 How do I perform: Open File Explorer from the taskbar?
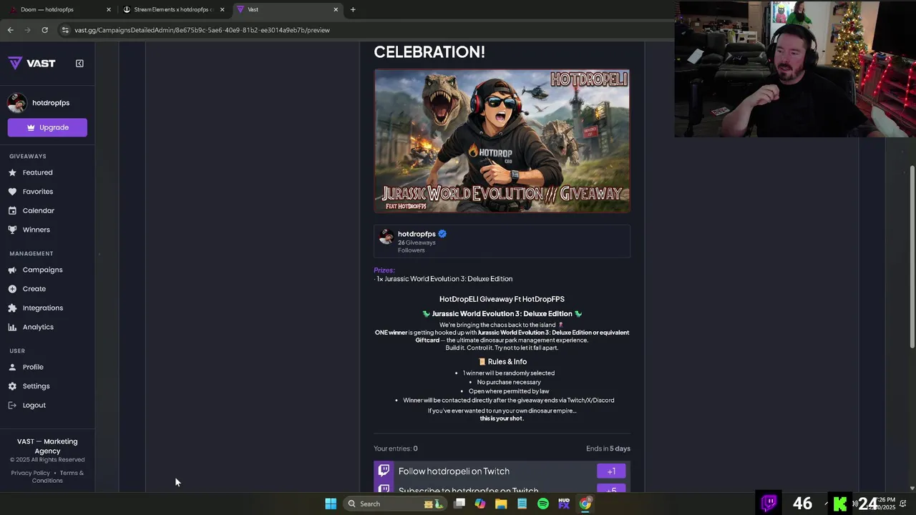501,504
